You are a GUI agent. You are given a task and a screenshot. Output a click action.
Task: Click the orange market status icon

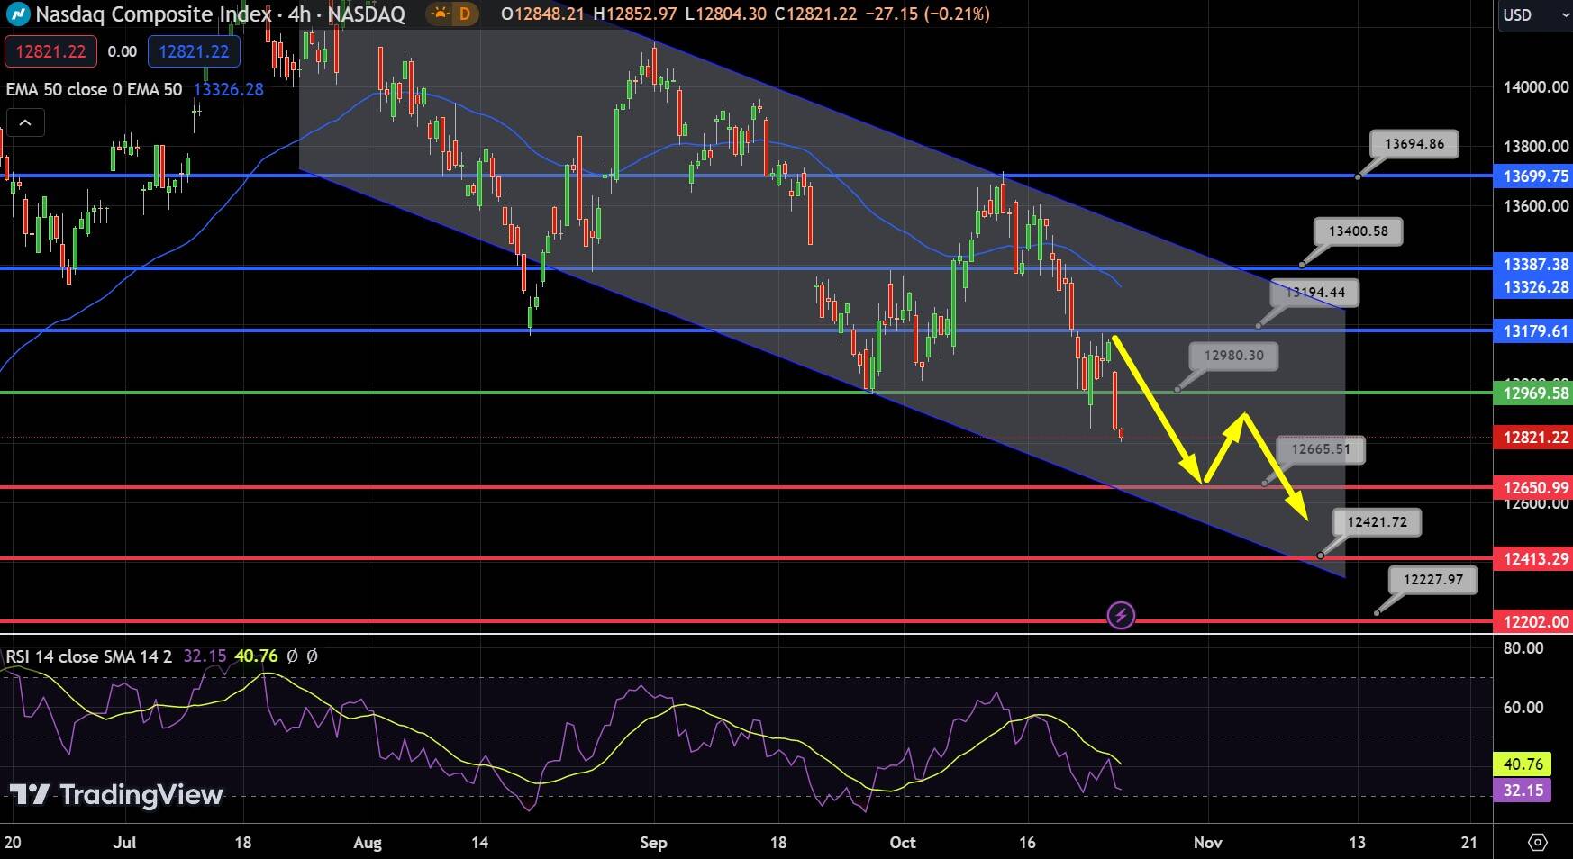(439, 14)
